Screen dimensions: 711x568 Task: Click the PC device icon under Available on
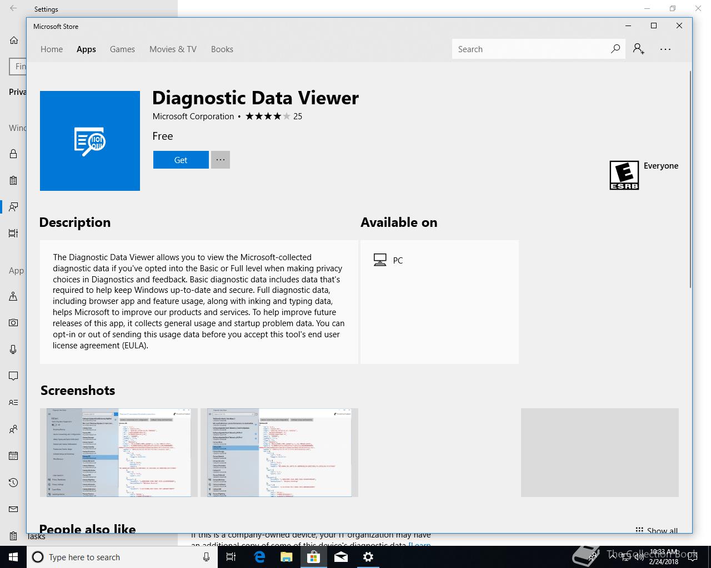click(380, 260)
